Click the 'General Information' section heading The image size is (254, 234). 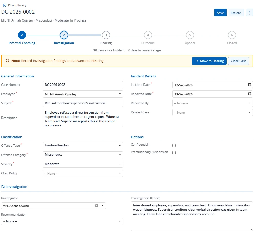17,76
